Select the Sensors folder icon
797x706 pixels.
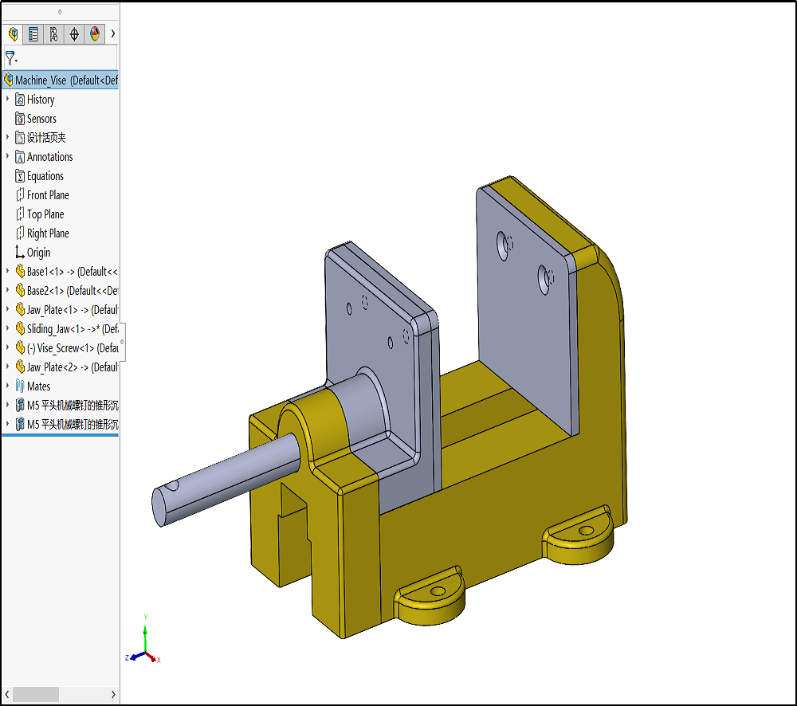(20, 119)
